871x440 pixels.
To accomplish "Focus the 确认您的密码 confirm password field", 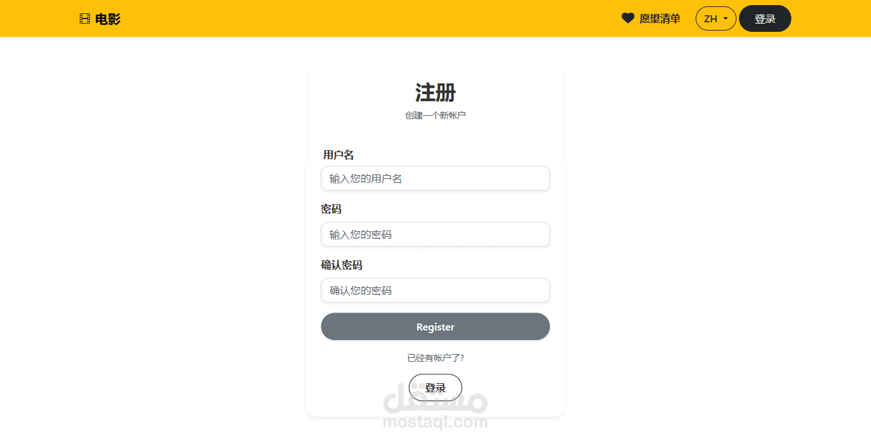I will [435, 290].
